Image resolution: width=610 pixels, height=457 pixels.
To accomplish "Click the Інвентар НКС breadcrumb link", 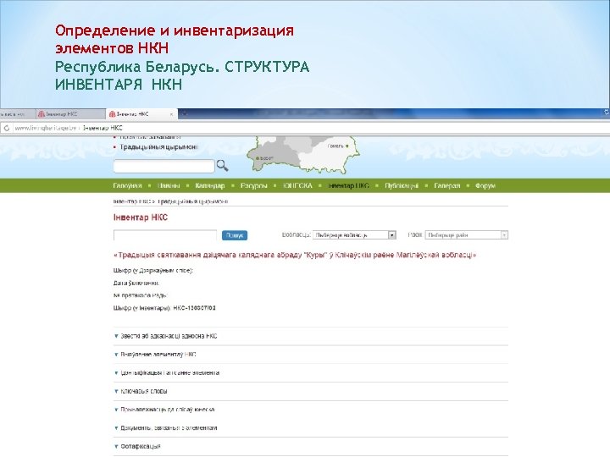I will pos(132,201).
